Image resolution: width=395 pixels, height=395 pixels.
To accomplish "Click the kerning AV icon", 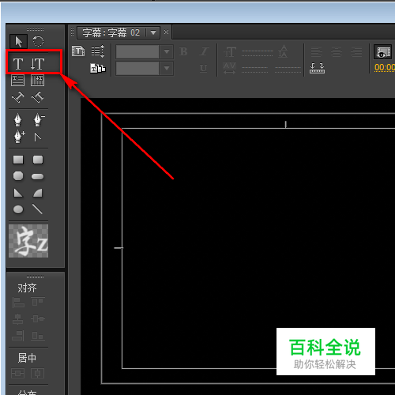I will pos(229,68).
